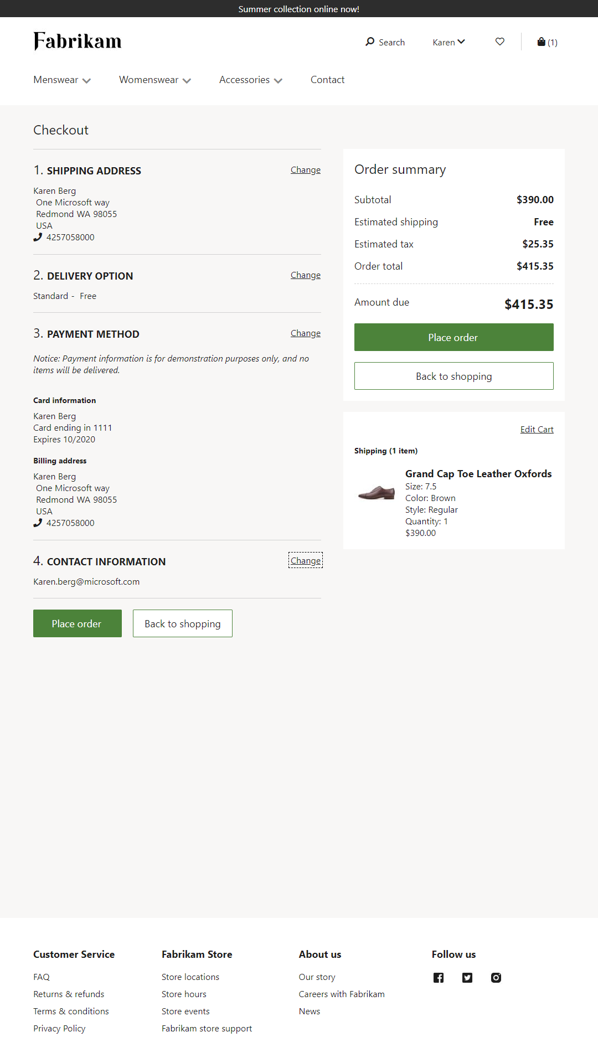The height and width of the screenshot is (1063, 598).
Task: Change the payment method
Action: pyautogui.click(x=305, y=333)
